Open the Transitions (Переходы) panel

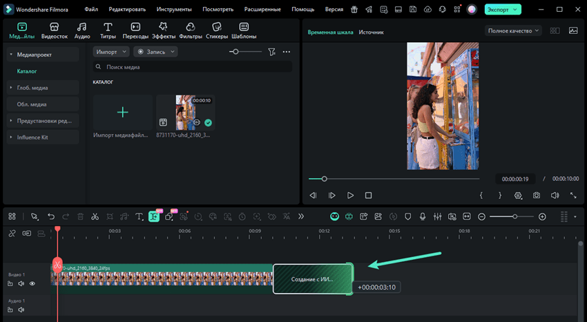point(135,30)
